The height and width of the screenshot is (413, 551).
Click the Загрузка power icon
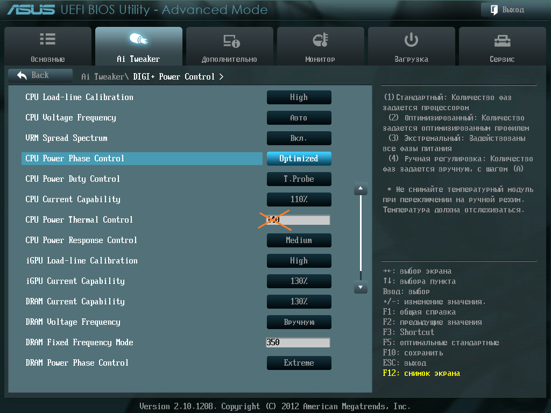(411, 40)
